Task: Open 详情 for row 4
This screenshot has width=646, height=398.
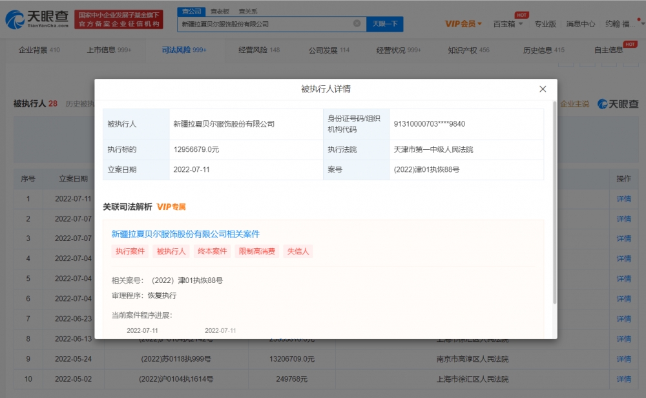Action: [624, 258]
